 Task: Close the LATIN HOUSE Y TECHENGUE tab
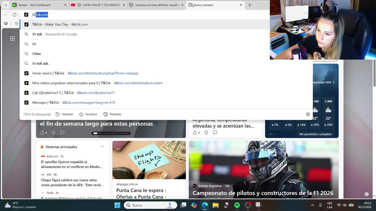tap(124, 5)
